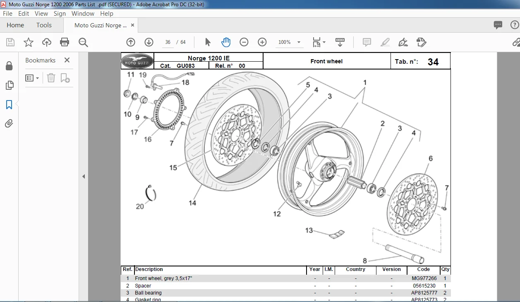Switch to the Home tab
520x302 pixels.
(x=15, y=25)
